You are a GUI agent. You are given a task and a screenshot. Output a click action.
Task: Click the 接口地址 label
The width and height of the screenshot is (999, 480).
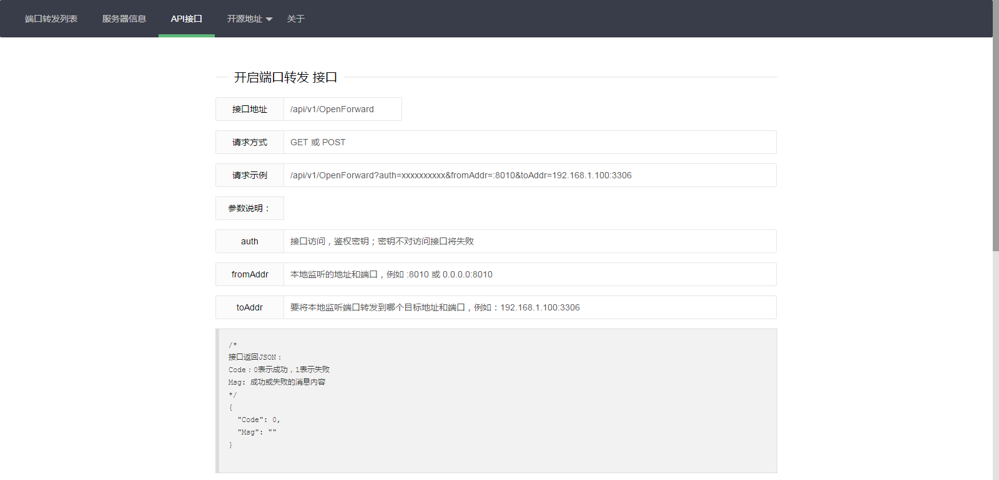(x=250, y=109)
